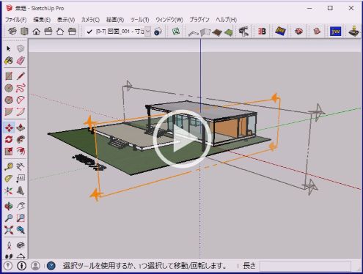Click the user sign-in icon in the status bar
The height and width of the screenshot is (274, 363).
(x=35, y=265)
